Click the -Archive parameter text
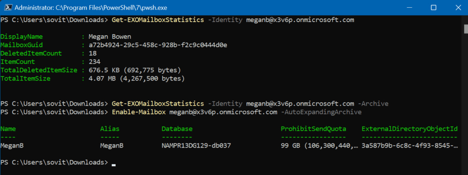This screenshot has width=468, height=175. [x=372, y=104]
